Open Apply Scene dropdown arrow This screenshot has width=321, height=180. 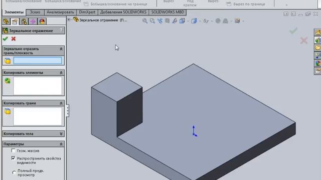point(231,21)
